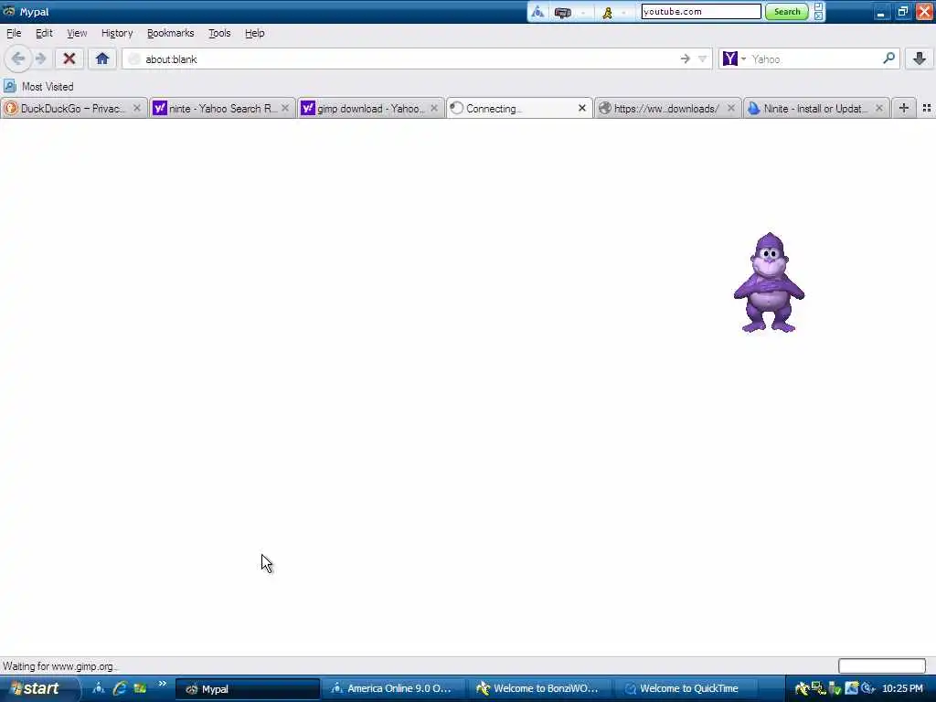This screenshot has height=702, width=936.
Task: Switch to Welcome to QuickTime taskbar window
Action: 687,689
